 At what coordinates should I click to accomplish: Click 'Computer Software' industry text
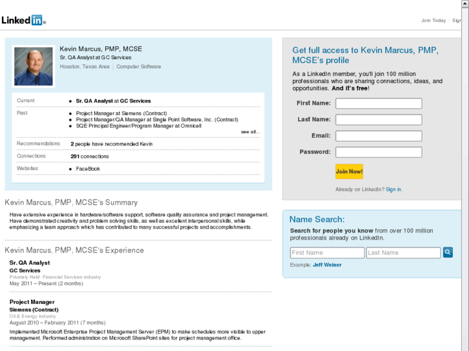(x=139, y=66)
